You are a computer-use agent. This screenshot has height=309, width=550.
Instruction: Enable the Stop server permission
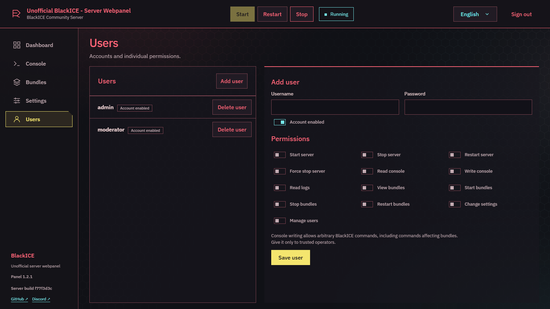click(367, 155)
